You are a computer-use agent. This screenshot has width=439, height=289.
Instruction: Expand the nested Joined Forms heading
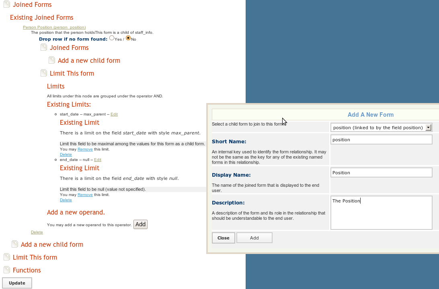69,47
